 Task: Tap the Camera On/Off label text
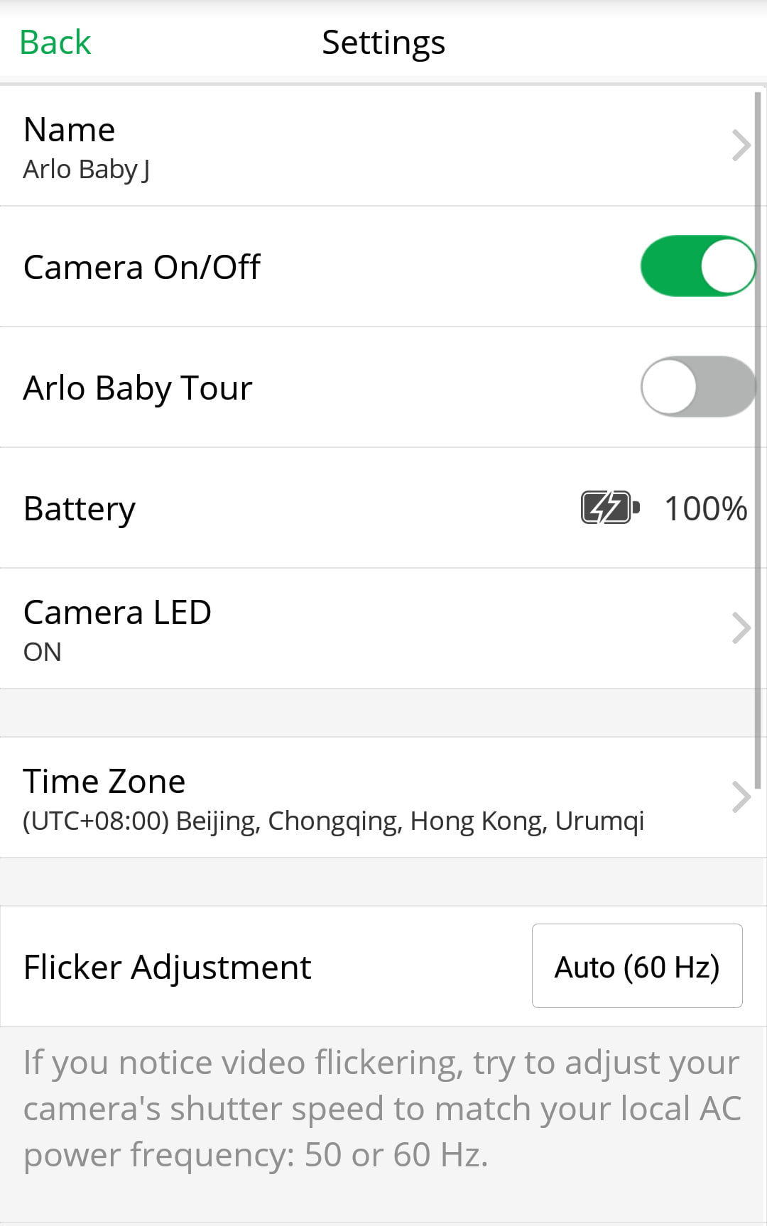pyautogui.click(x=142, y=268)
